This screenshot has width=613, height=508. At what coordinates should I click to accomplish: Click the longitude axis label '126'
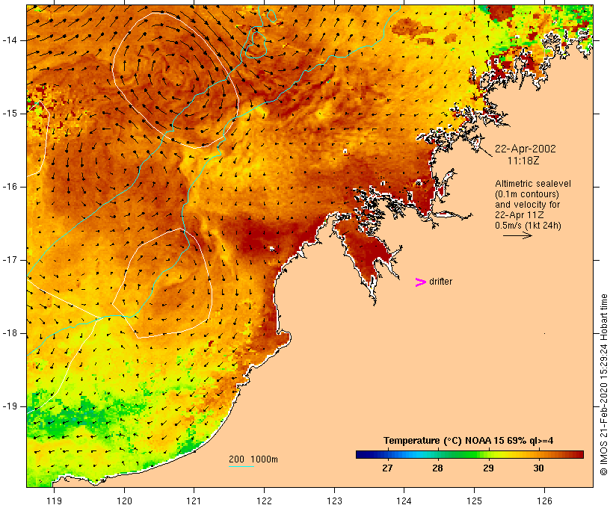point(544,501)
